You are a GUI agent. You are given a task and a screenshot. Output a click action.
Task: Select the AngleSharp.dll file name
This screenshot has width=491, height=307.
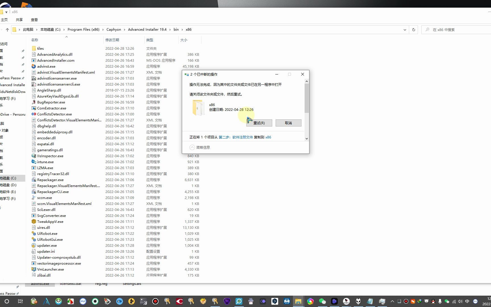[49, 90]
